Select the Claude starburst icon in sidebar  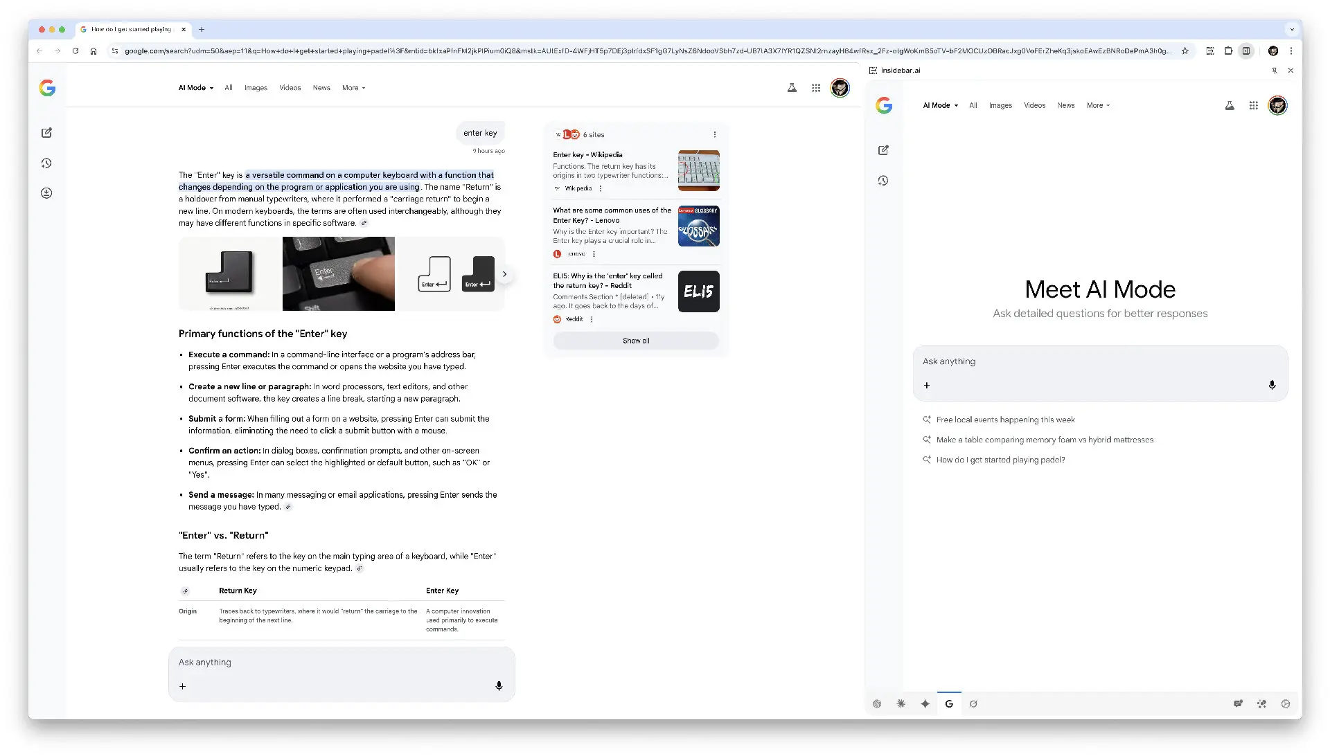pos(901,704)
